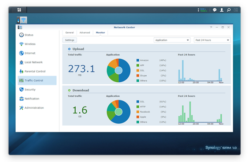This screenshot has height=162, width=248.
Task: Click the Apple legend swatch
Action: [138, 117]
